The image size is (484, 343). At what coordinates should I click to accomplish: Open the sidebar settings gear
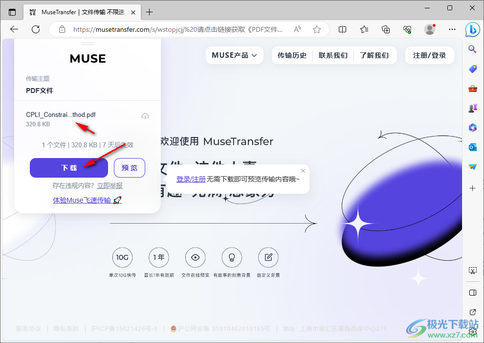472,332
